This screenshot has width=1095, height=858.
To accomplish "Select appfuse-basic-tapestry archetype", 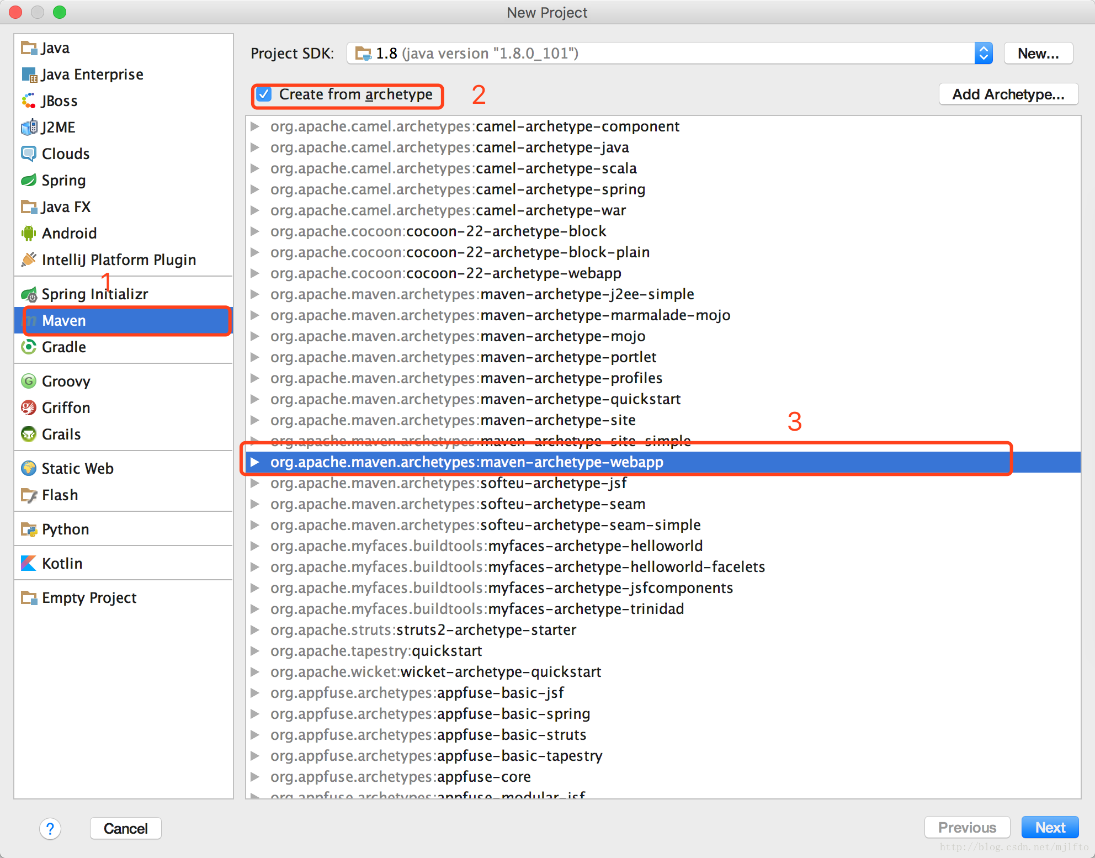I will pos(663,756).
